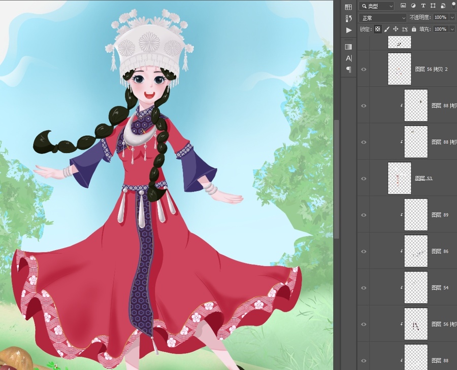Click lock position move icon

[x=396, y=29]
